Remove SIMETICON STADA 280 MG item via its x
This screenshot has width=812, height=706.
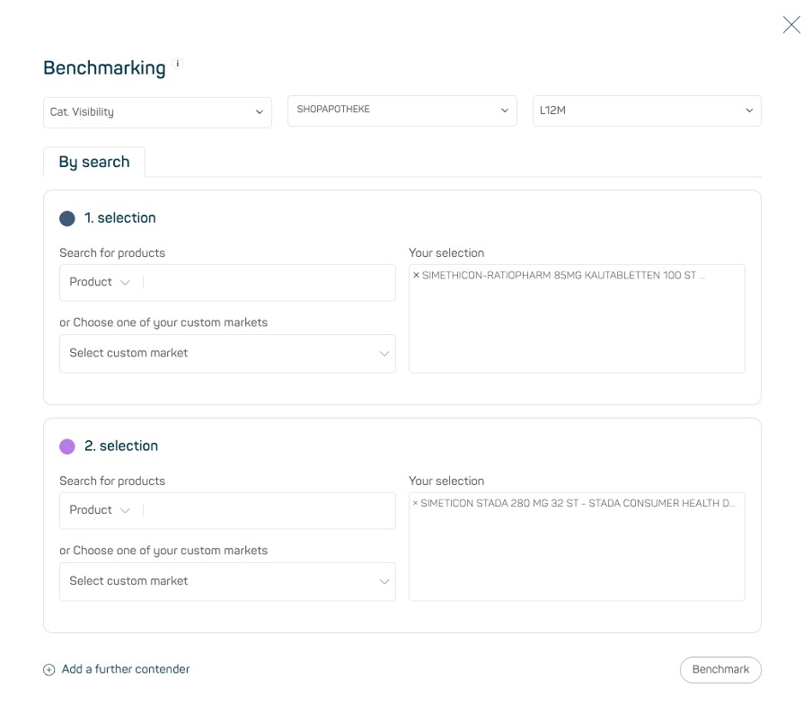click(x=415, y=503)
